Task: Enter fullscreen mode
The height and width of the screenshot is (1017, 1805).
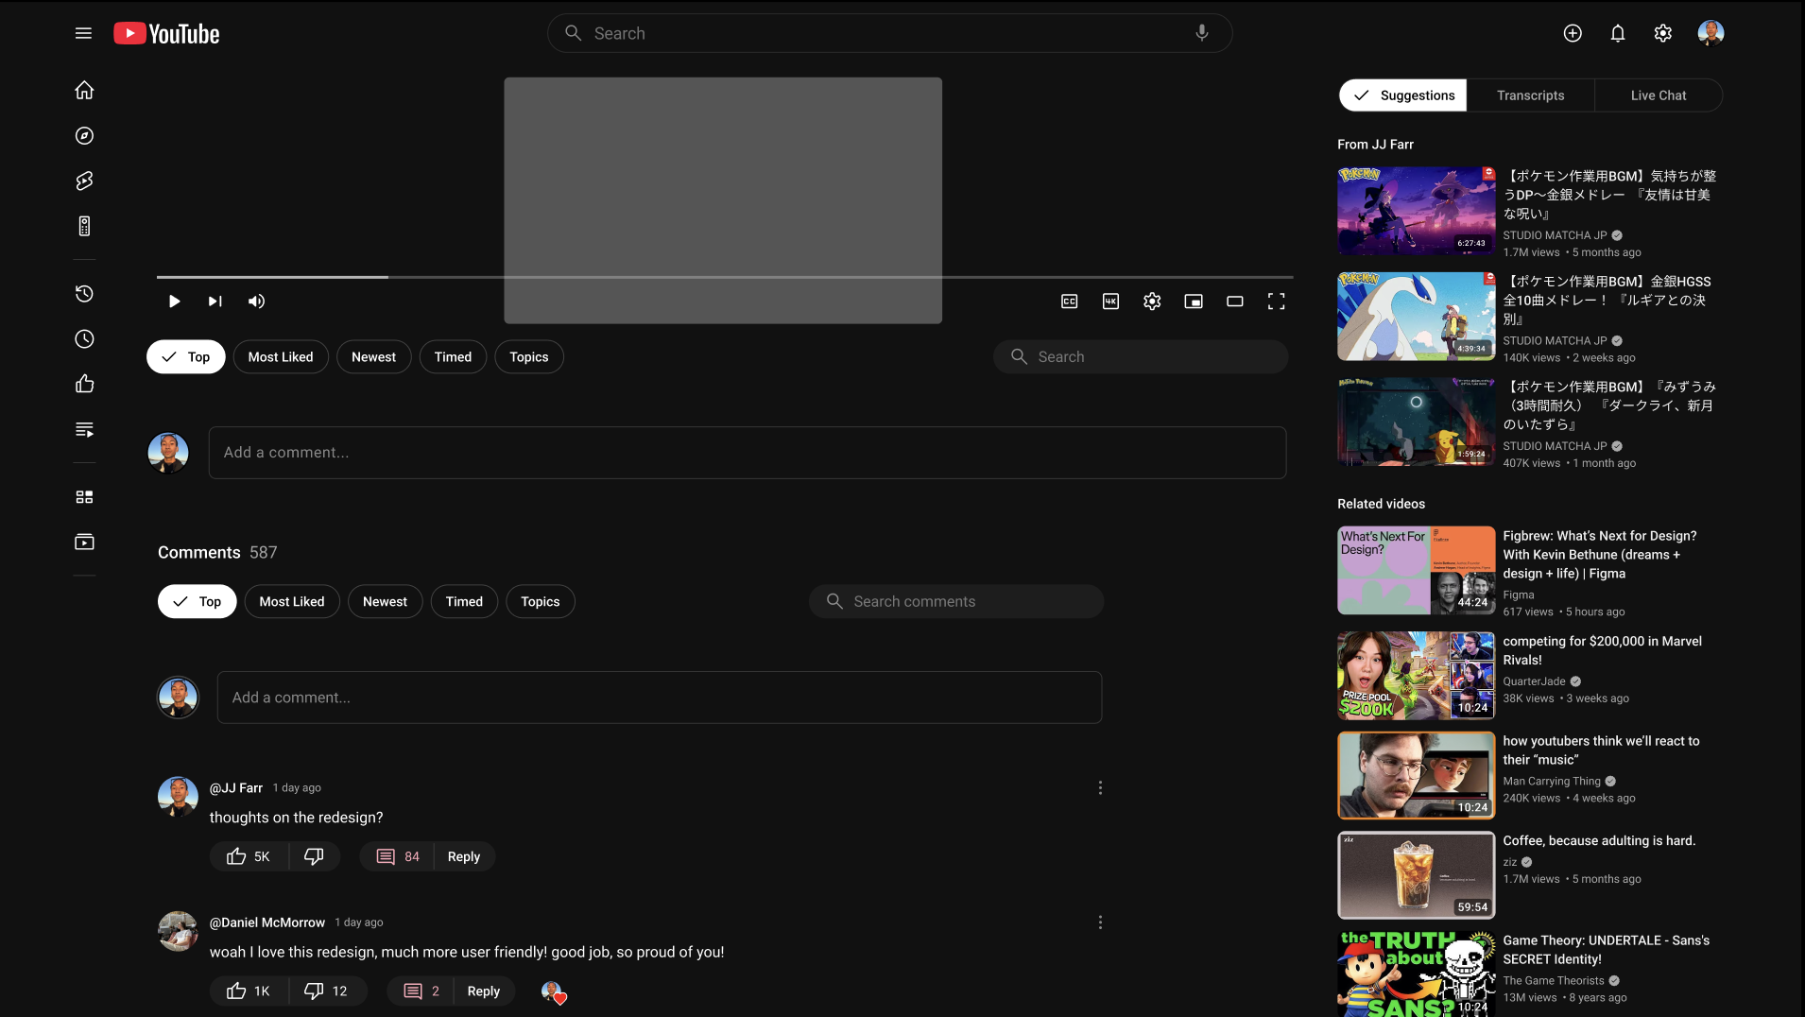Action: pyautogui.click(x=1277, y=302)
